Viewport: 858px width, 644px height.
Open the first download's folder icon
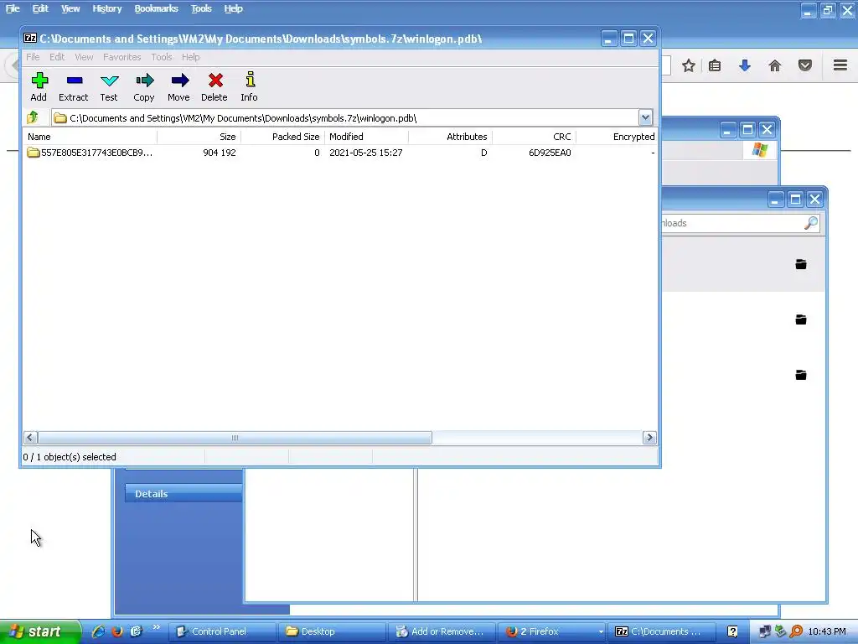click(800, 264)
